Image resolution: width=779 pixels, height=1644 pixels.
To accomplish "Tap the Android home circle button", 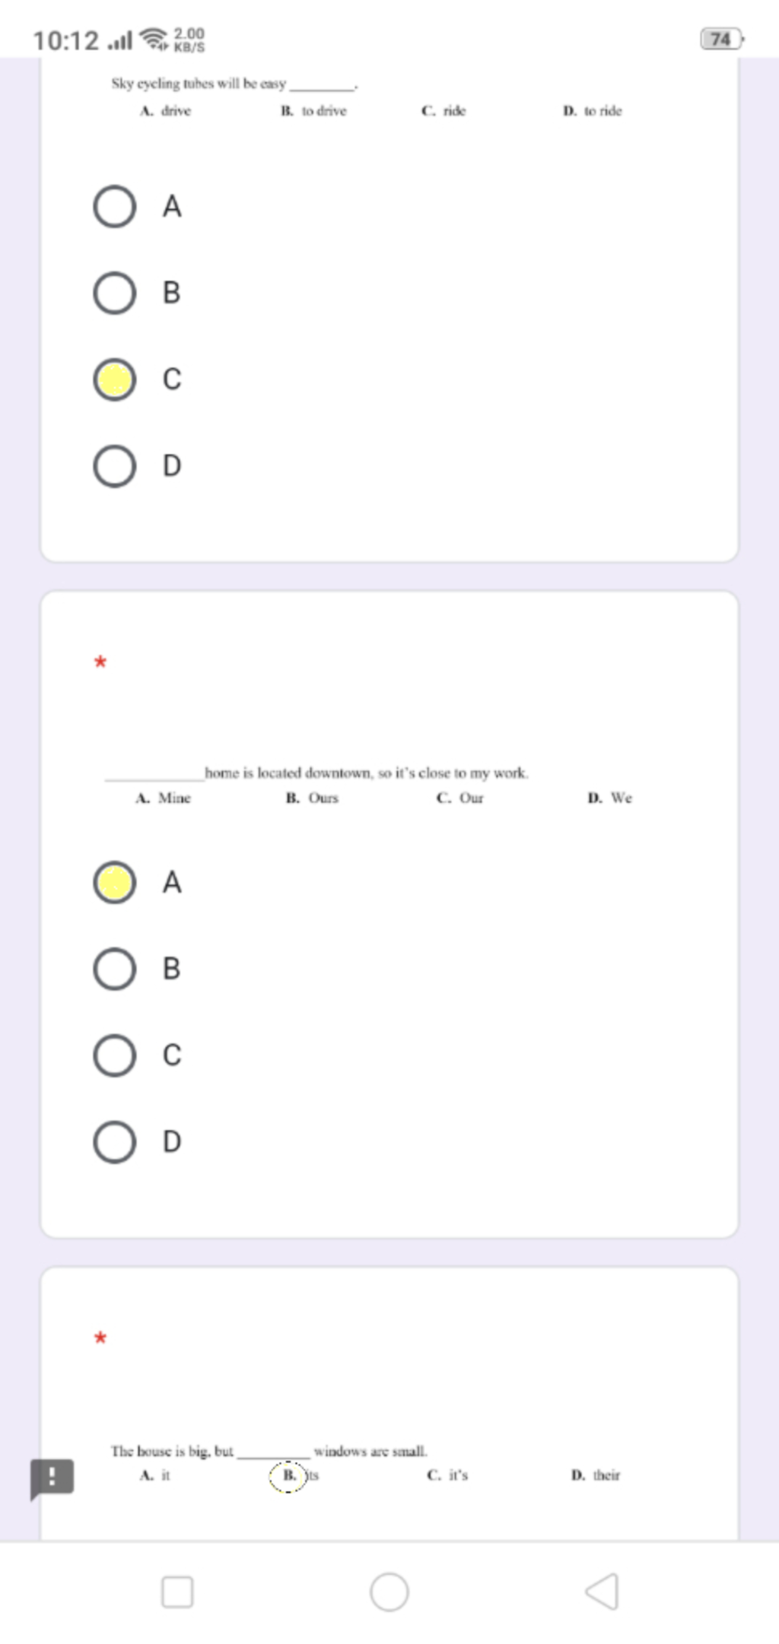I will [389, 1592].
